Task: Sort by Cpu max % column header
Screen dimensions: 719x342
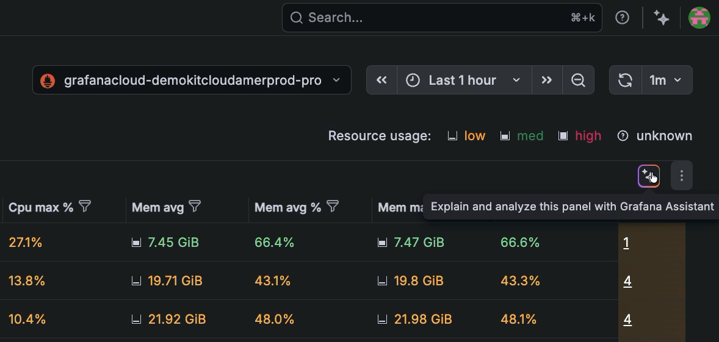Action: click(x=41, y=207)
